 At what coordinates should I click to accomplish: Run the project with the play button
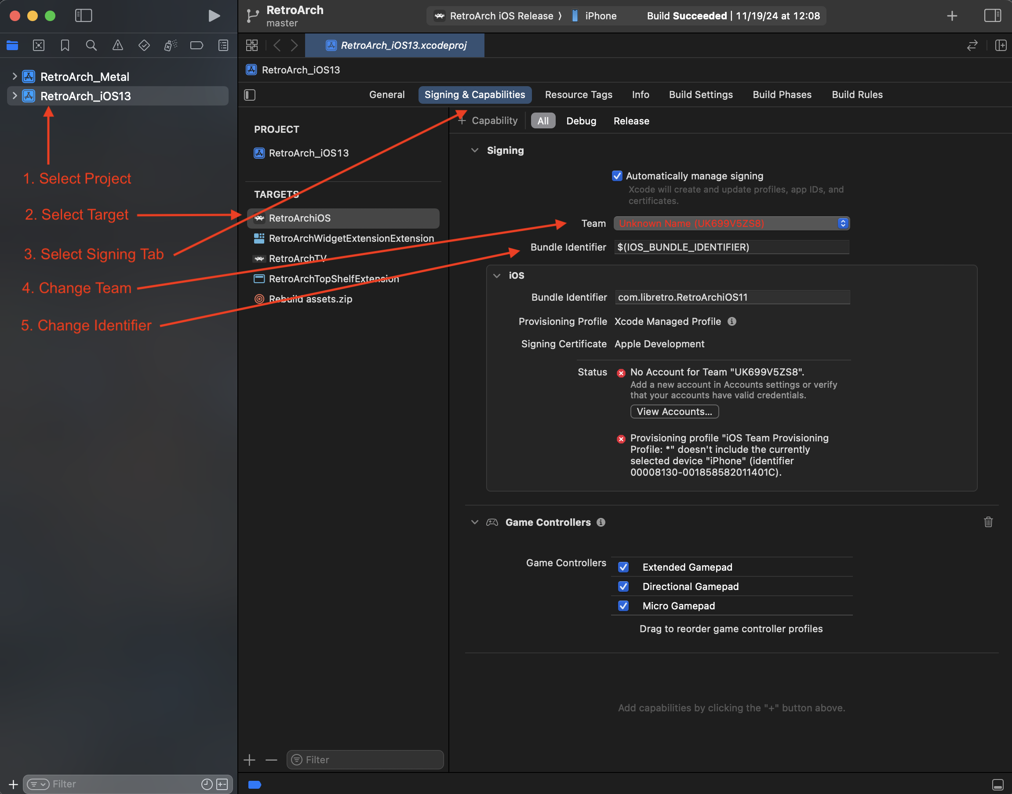[x=214, y=16]
